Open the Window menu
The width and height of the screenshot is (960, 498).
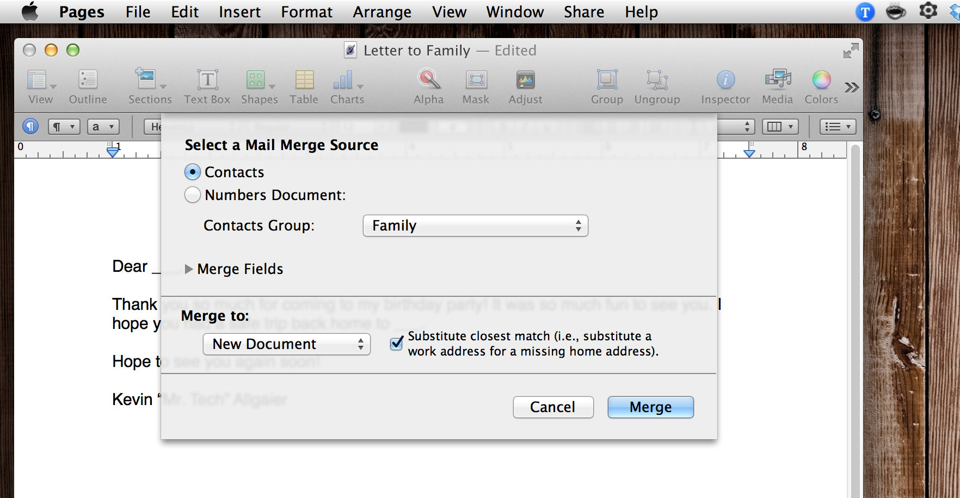[x=515, y=12]
